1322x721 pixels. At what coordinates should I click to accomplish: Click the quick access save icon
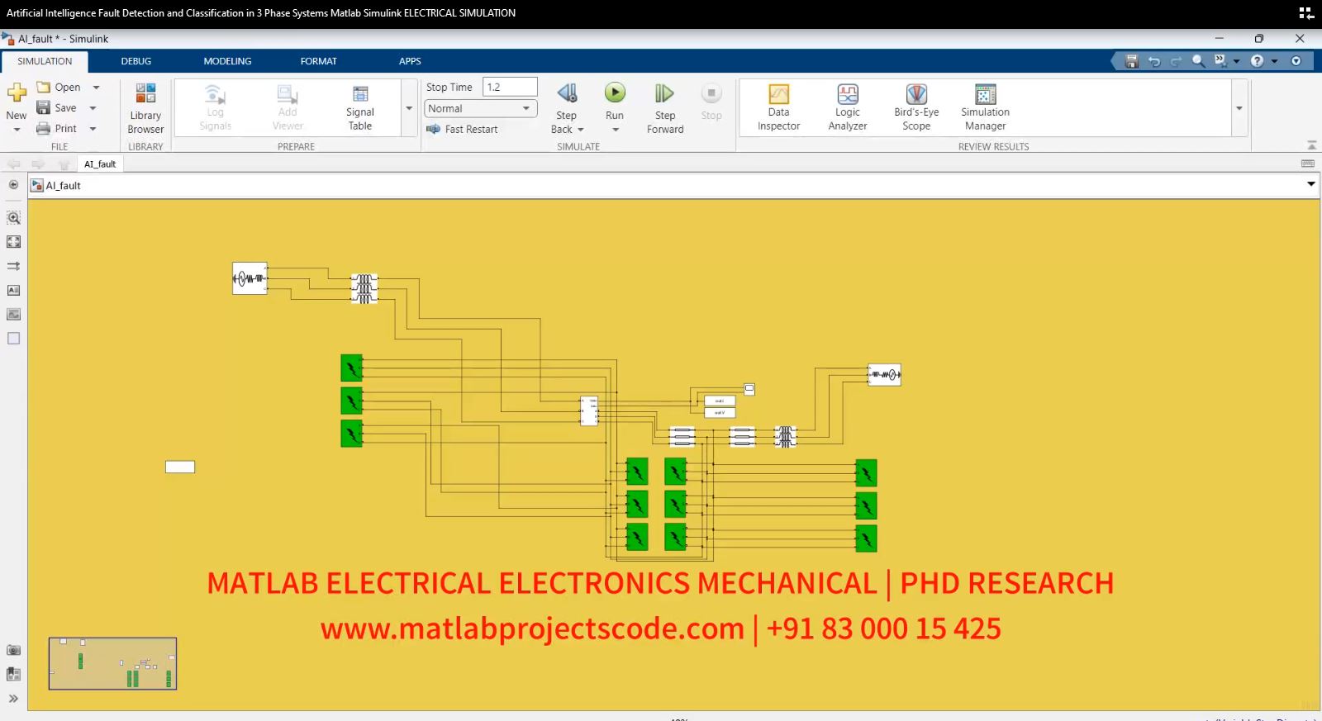click(1132, 61)
